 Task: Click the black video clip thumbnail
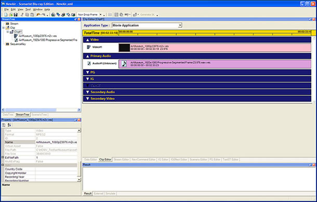tap(124, 48)
